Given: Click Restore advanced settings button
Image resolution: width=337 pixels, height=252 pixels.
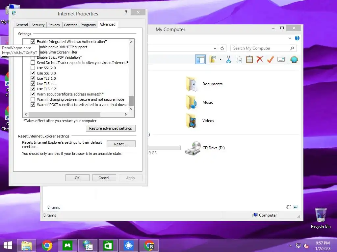Looking at the screenshot, I should [x=111, y=128].
